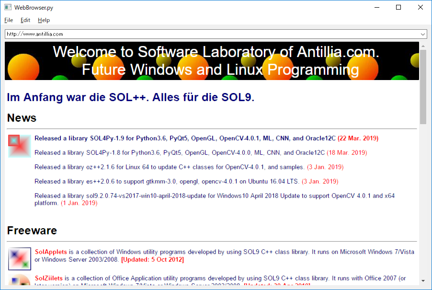The image size is (432, 290).
Task: Open the SolZiilets link
Action: point(48,278)
